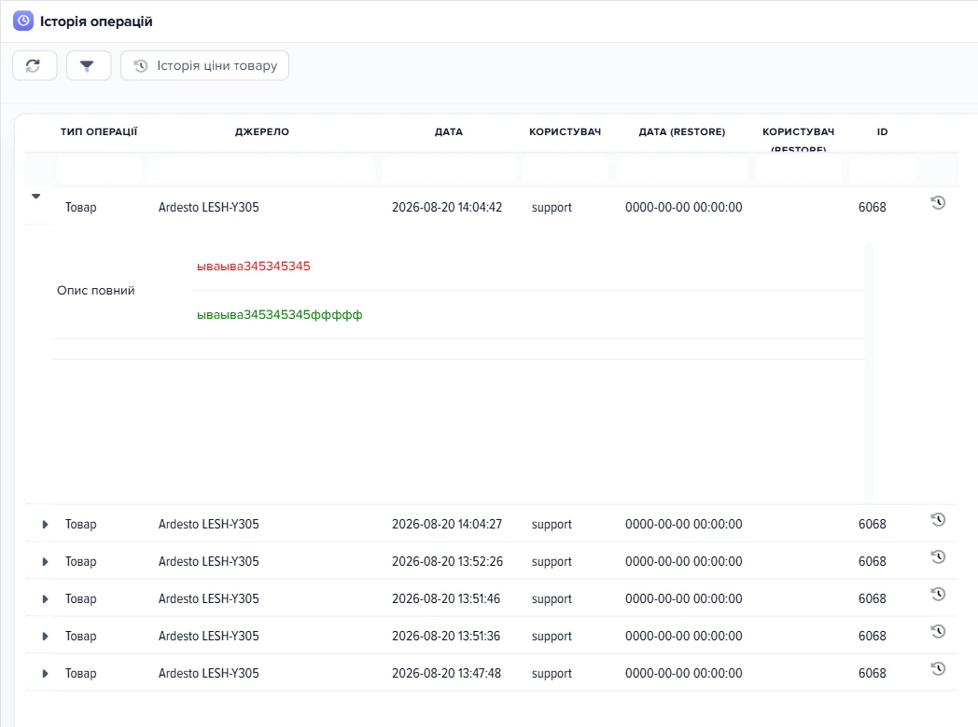The image size is (978, 727).
Task: Sort by КОРИСТУВАЧ column header
Action: pos(566,132)
